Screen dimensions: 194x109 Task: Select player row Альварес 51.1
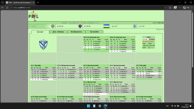click(70, 71)
